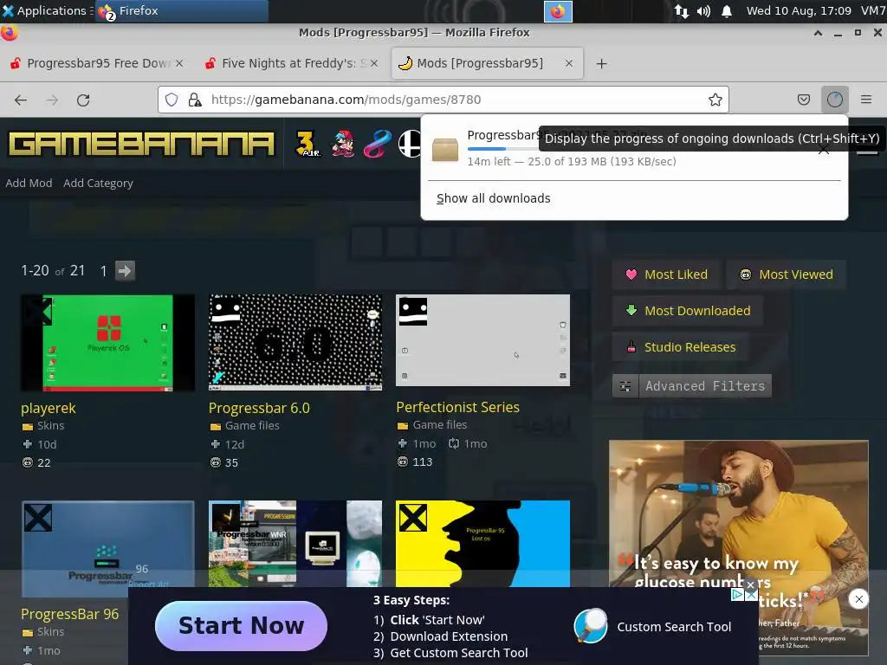Image resolution: width=887 pixels, height=665 pixels.
Task: Open the playerek mod thumbnail
Action: coord(108,343)
